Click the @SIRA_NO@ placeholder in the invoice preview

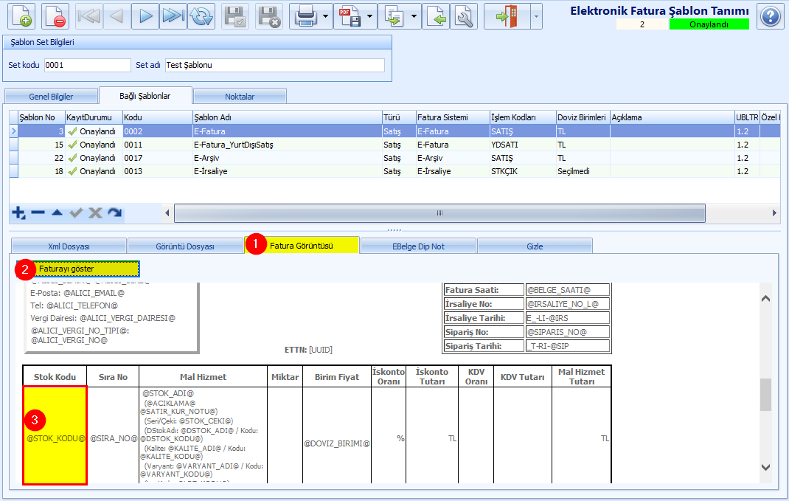pyautogui.click(x=114, y=438)
